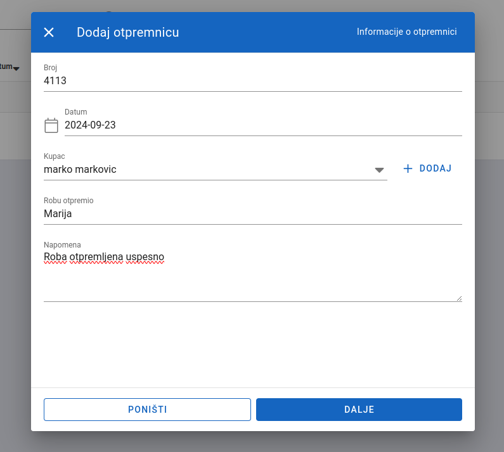
Task: Close the Dodaj otpremnicu dialog with X
Action: pos(49,32)
